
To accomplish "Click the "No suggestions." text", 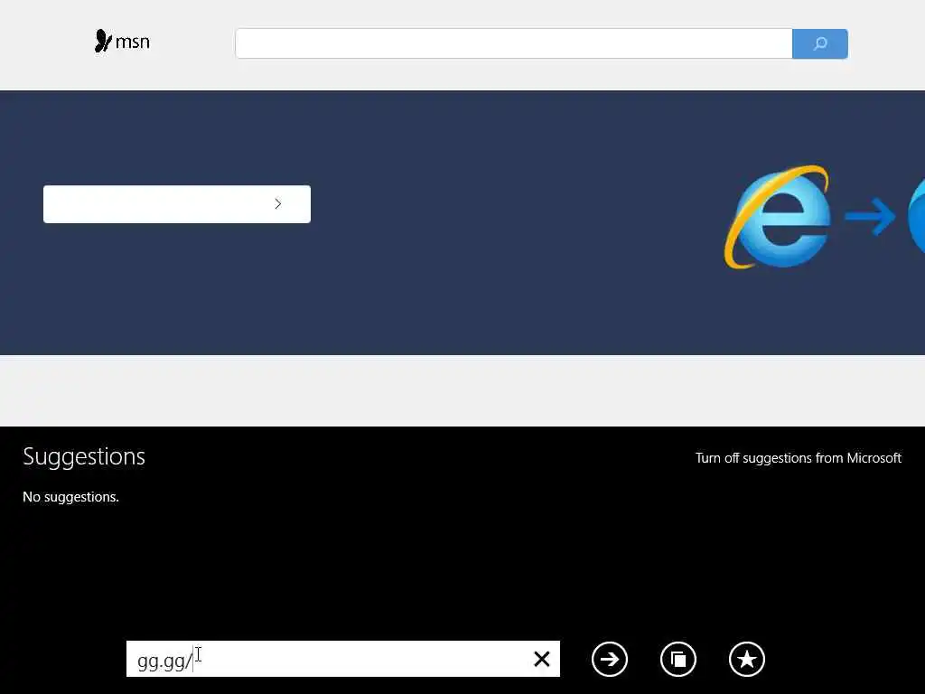I will point(70,497).
